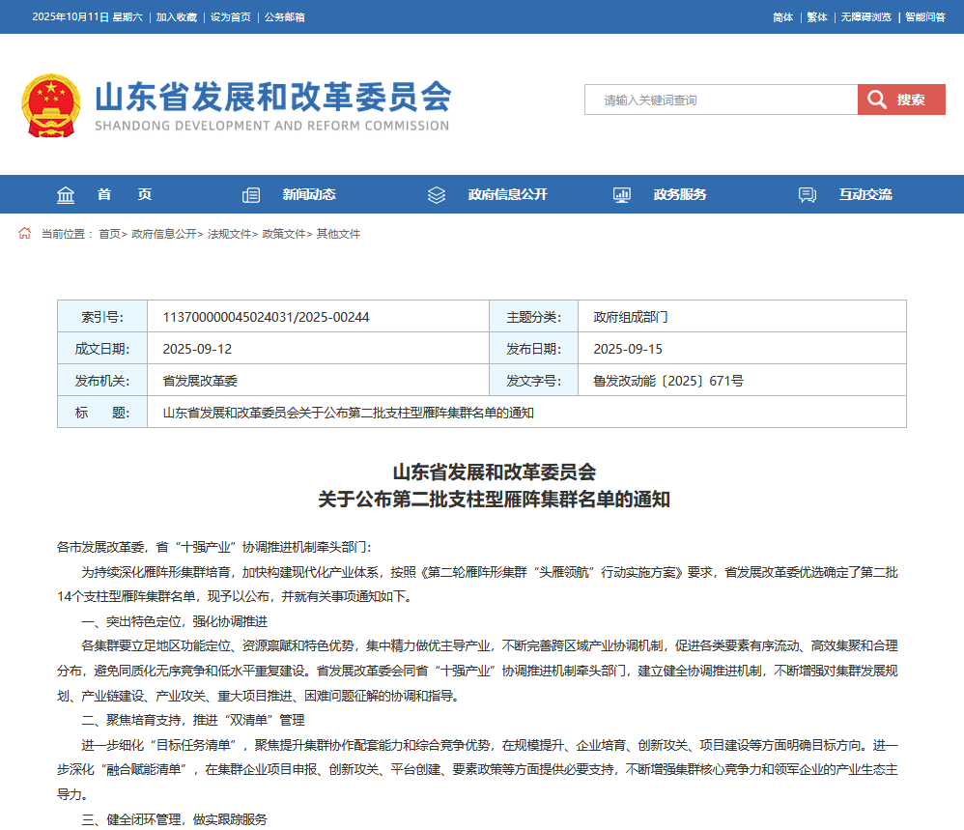This screenshot has width=964, height=830.
Task: Click the 加入收藏 link
Action: (177, 17)
